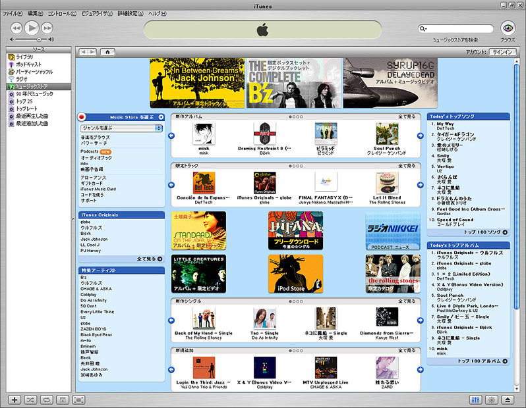Toggle the visualizer button
526x408 pixels.
click(492, 400)
